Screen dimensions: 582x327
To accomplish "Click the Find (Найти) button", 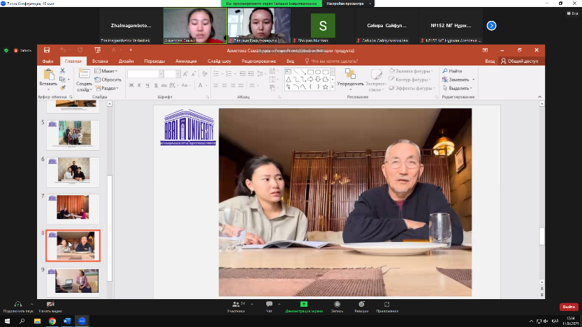I will coord(454,70).
